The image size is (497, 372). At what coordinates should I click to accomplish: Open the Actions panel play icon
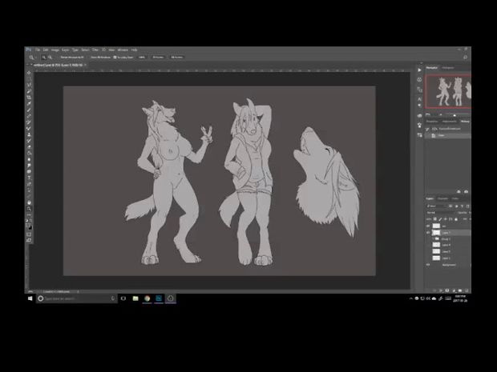419,70
